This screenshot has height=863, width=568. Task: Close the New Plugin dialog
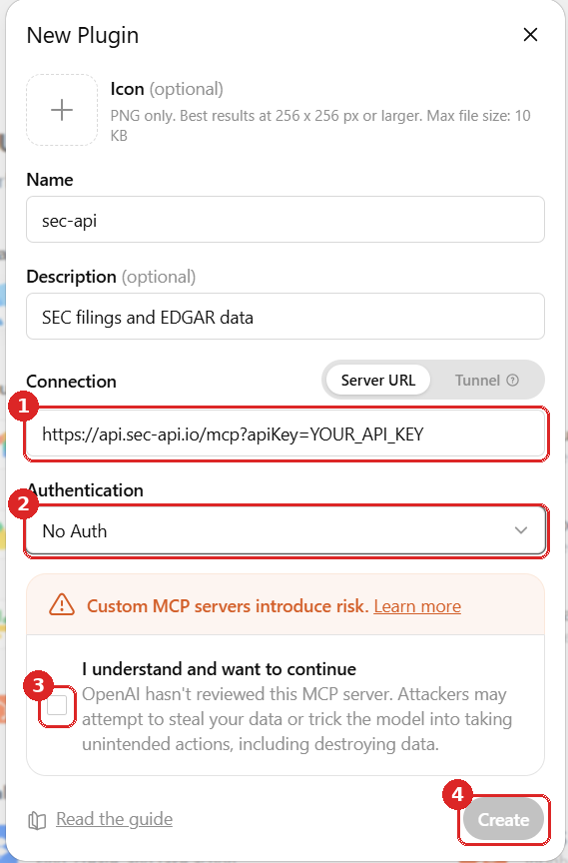click(x=530, y=35)
